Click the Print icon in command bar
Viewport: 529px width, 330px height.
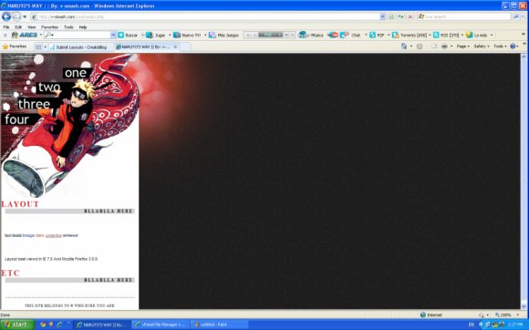(x=445, y=46)
